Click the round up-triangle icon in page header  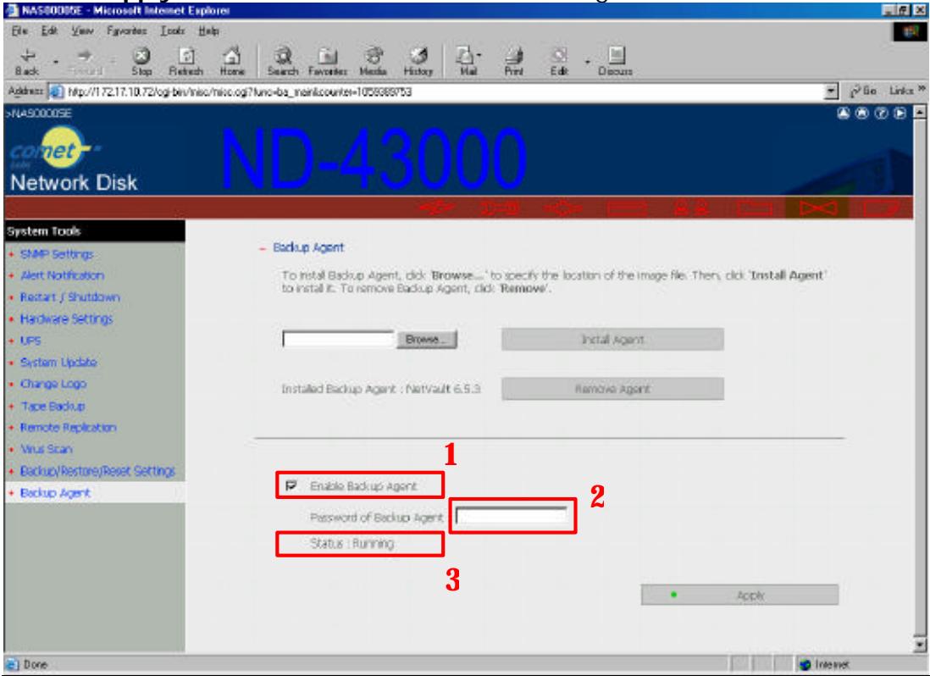[844, 114]
